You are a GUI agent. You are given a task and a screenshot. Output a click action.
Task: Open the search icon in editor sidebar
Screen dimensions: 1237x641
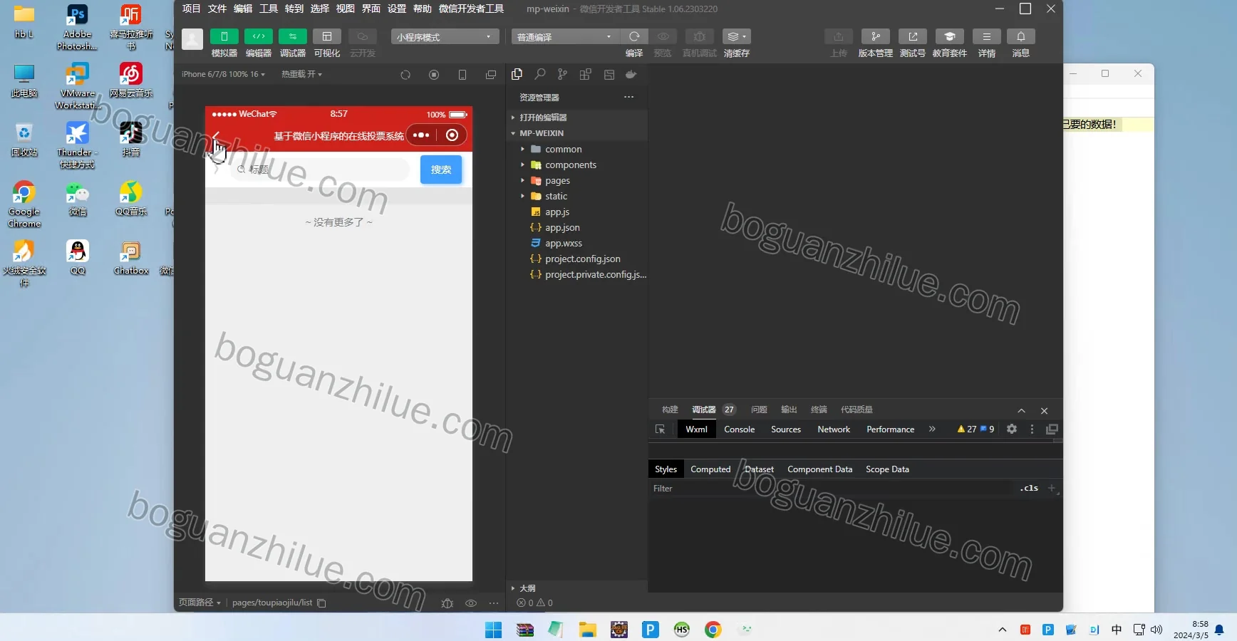pos(540,74)
